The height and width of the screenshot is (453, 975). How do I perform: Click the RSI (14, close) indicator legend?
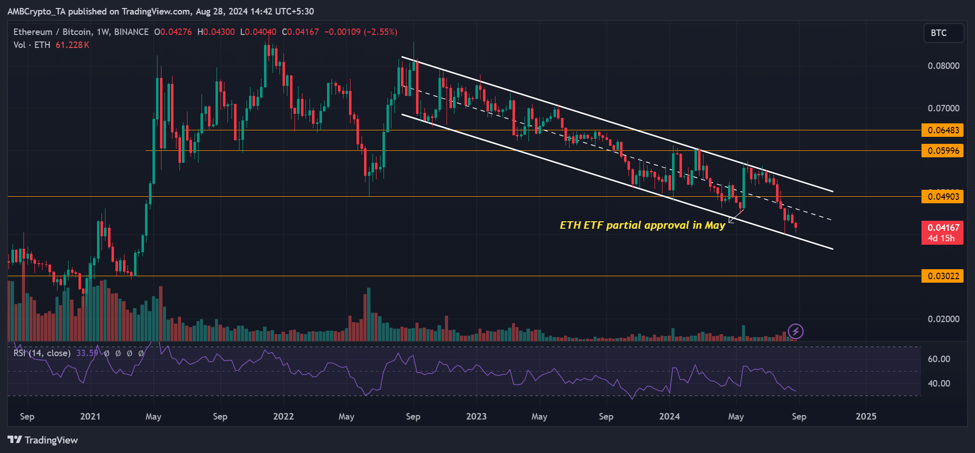click(x=42, y=353)
